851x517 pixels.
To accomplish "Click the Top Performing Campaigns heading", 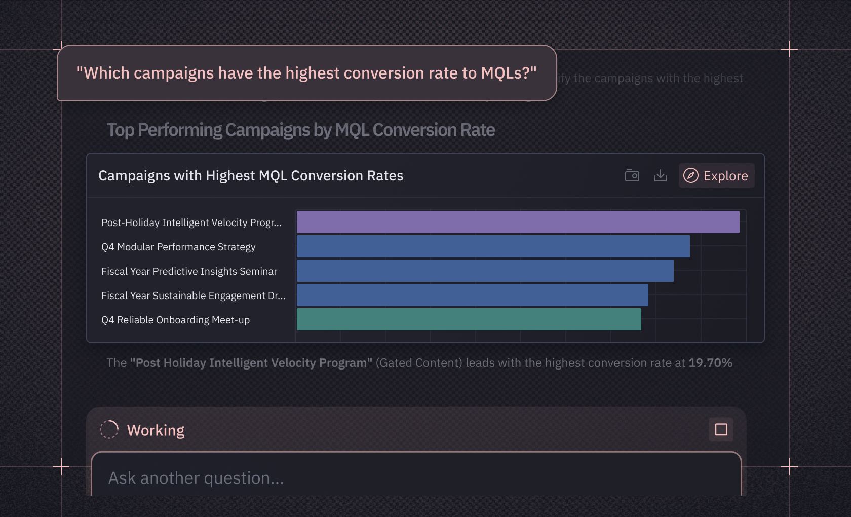I will click(x=300, y=130).
